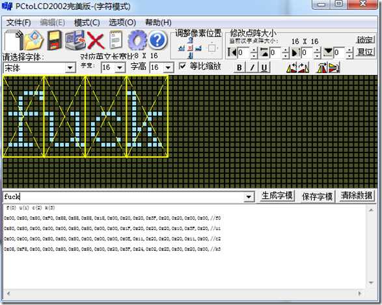This screenshot has height=305, width=382.
Task: Click the 清除数据 clear data button
Action: tap(357, 196)
